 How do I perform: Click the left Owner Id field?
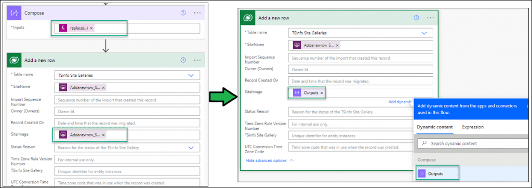(x=127, y=111)
